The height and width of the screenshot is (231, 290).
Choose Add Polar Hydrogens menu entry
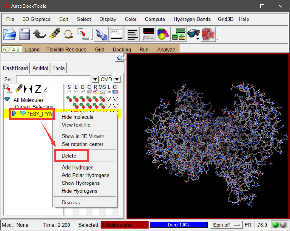85,175
